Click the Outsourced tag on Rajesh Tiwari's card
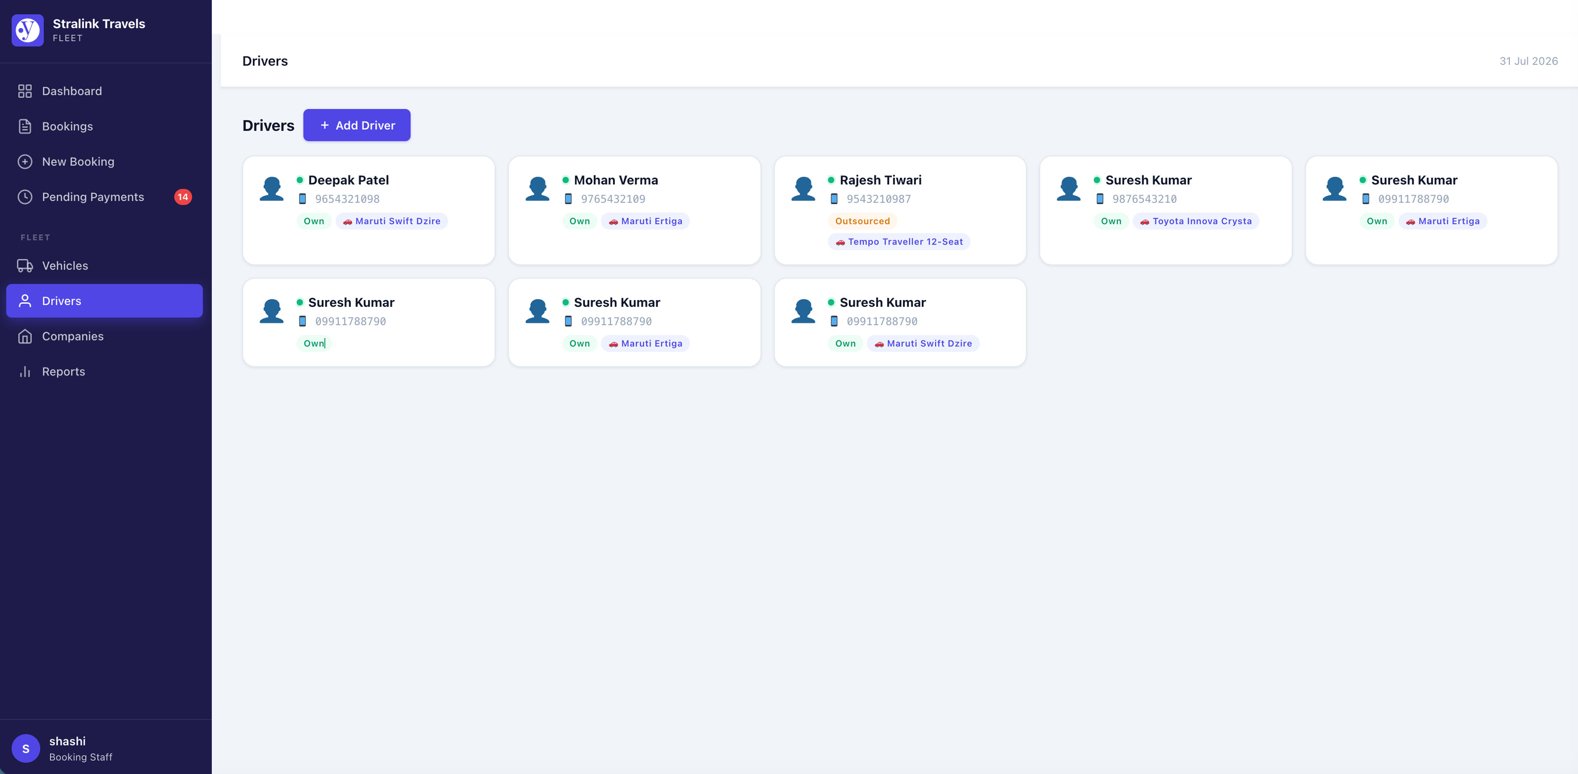Screen dimensions: 1578x774 (862, 221)
